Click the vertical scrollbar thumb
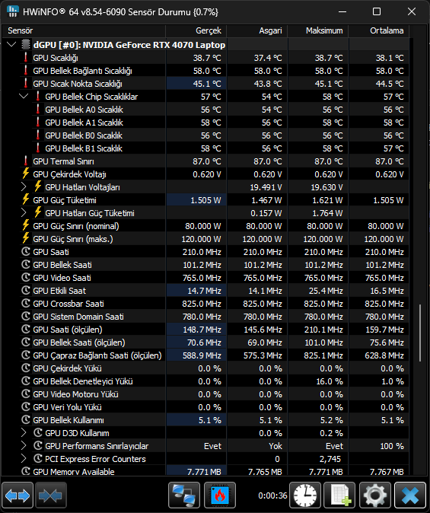Viewport: 430px width, 513px height. 420,333
